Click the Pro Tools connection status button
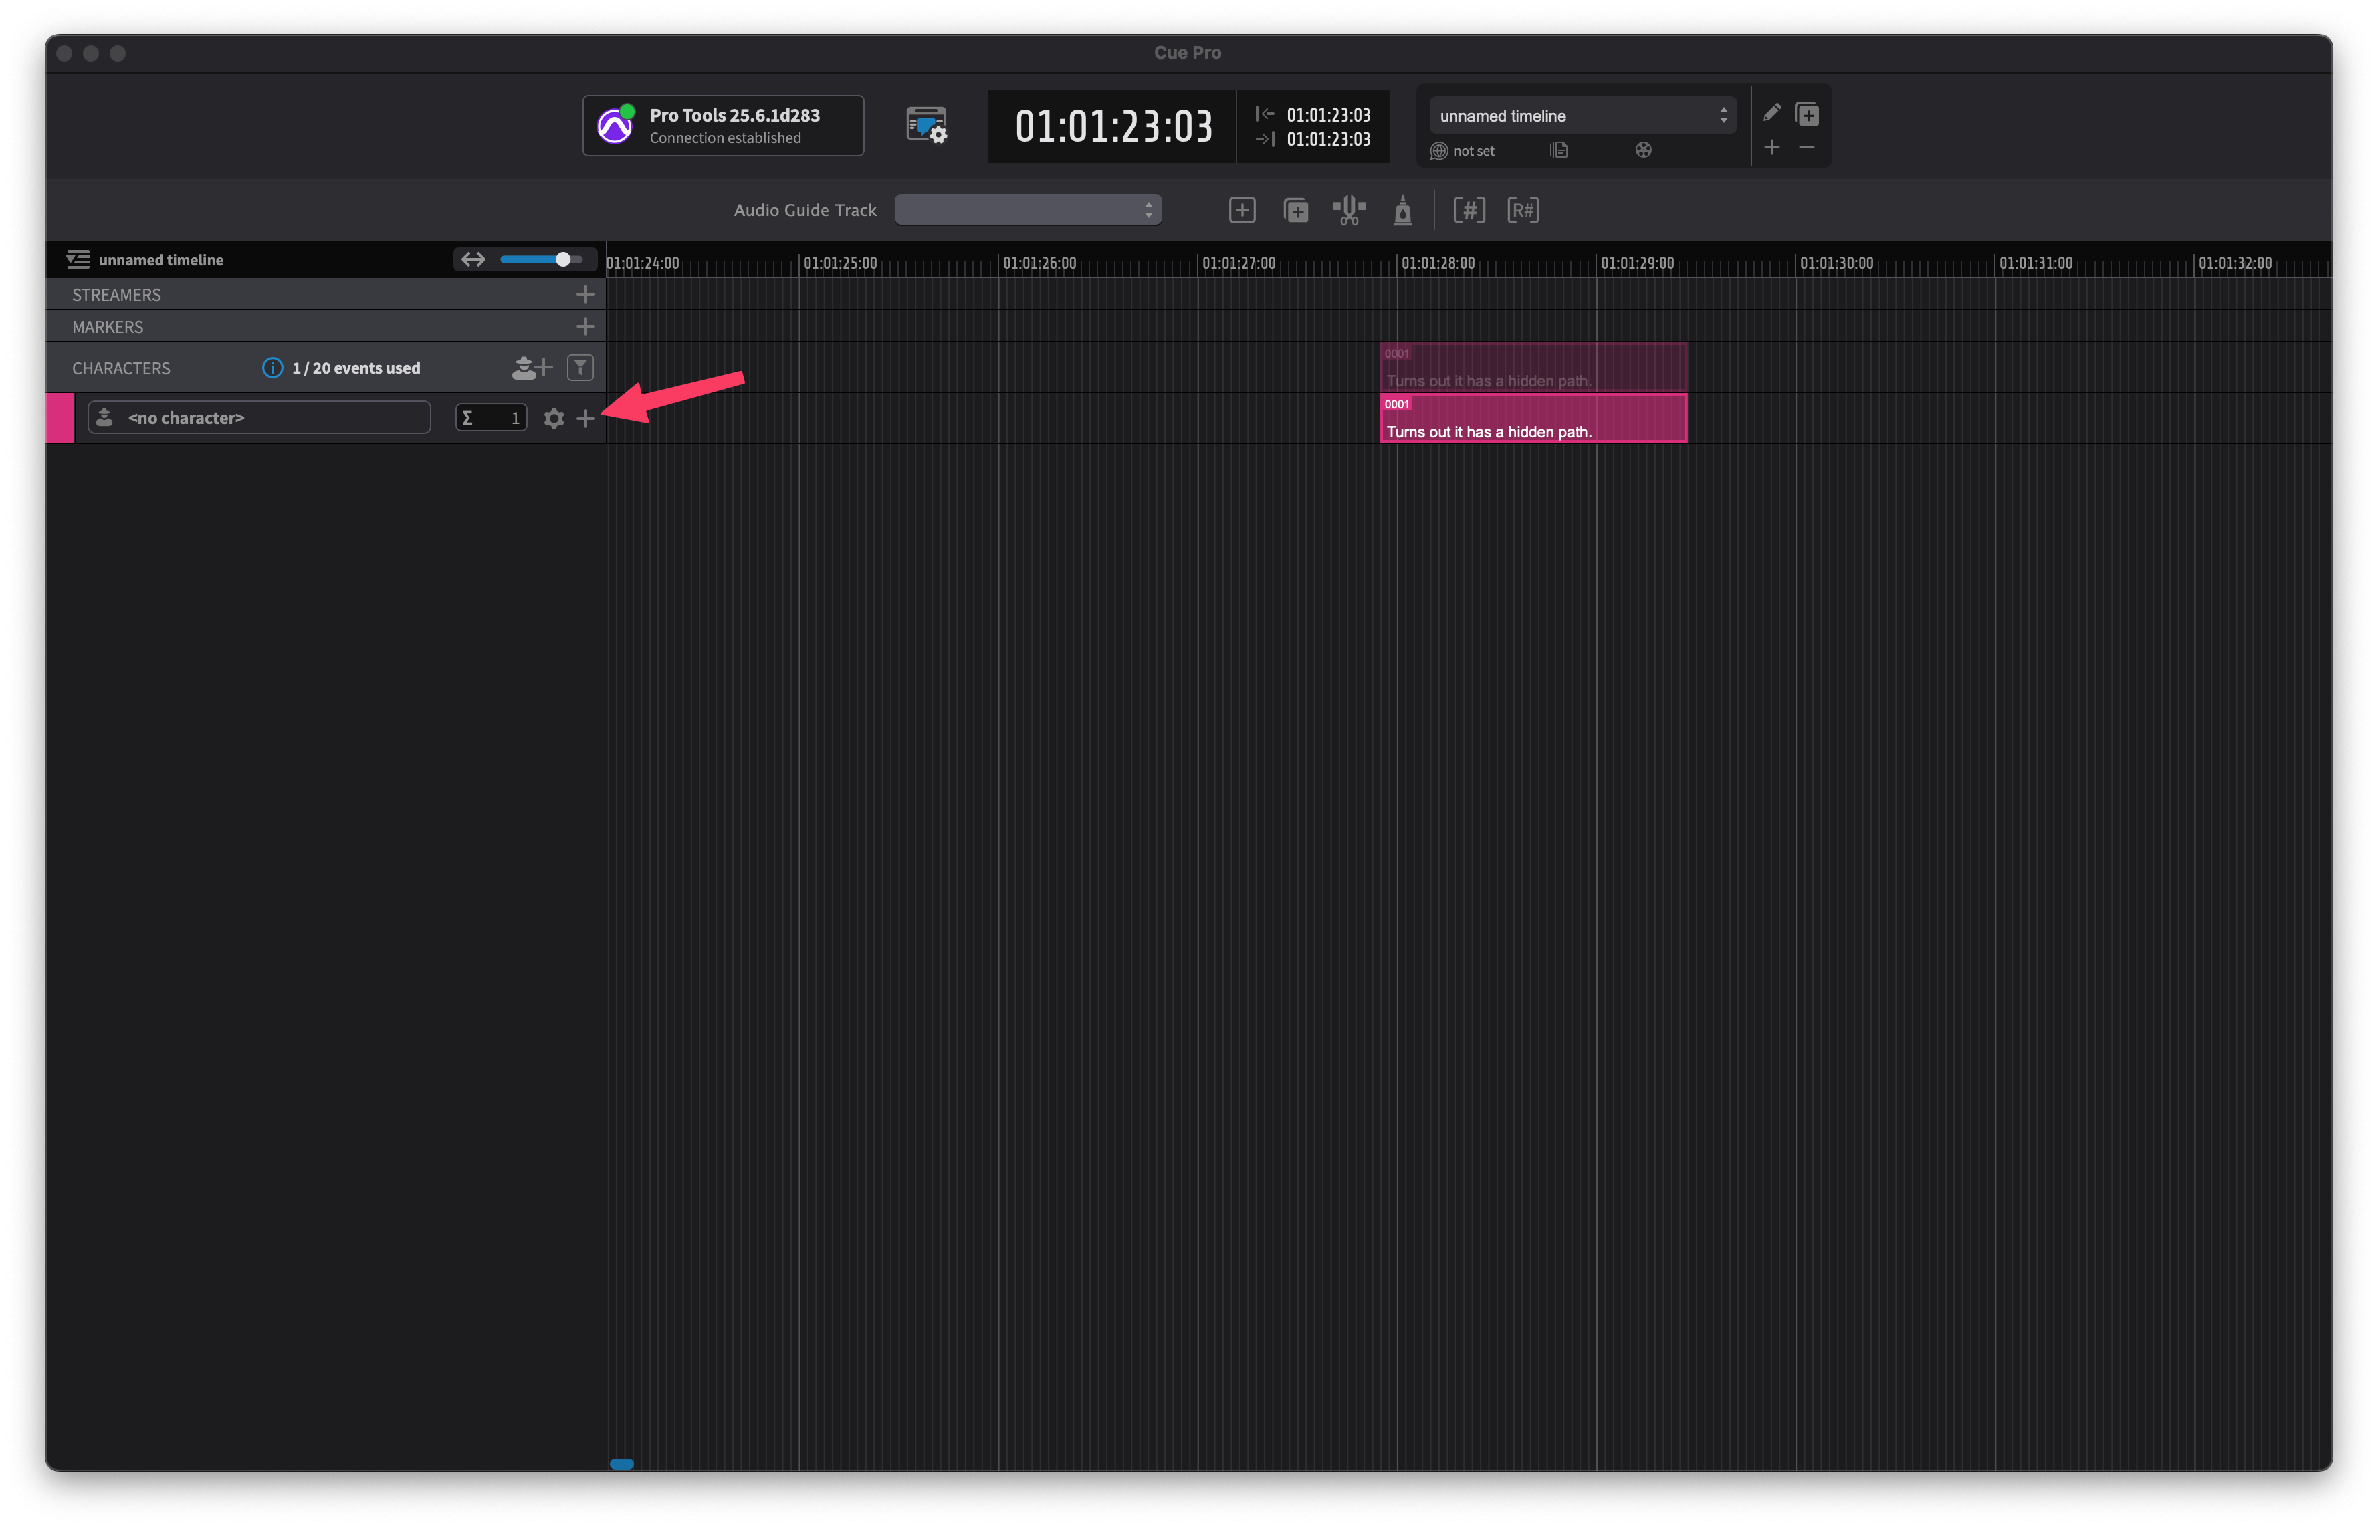The height and width of the screenshot is (1527, 2378). pyautogui.click(x=723, y=126)
